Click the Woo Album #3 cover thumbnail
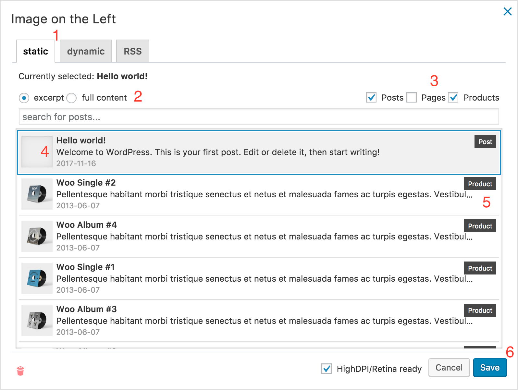518x390 pixels. click(x=37, y=321)
